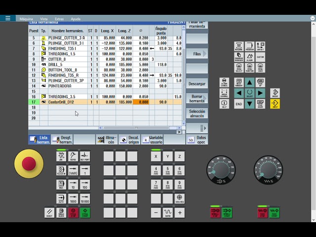This screenshot has height=237, width=316.
Task: Click the cursor down arrow key
Action: click(249, 104)
